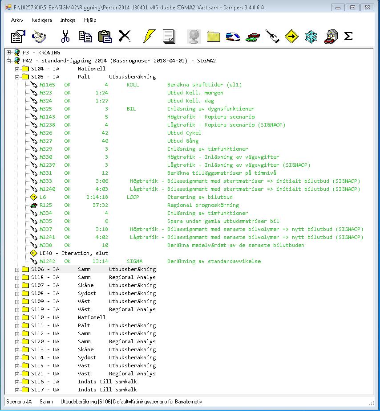Maximize the Sampers window
This screenshot has height=411, width=380.
point(352,7)
